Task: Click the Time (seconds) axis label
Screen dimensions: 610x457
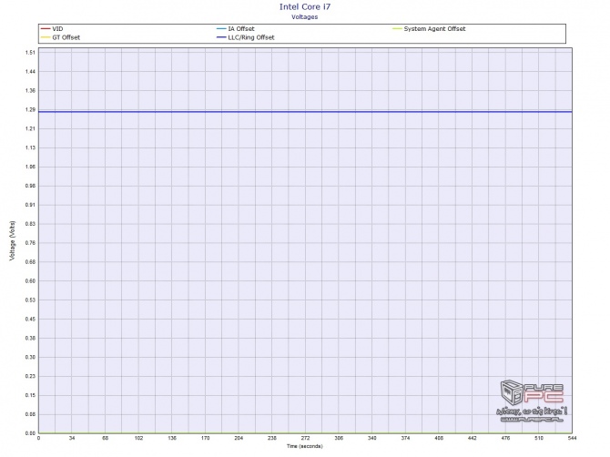Action: [305, 446]
